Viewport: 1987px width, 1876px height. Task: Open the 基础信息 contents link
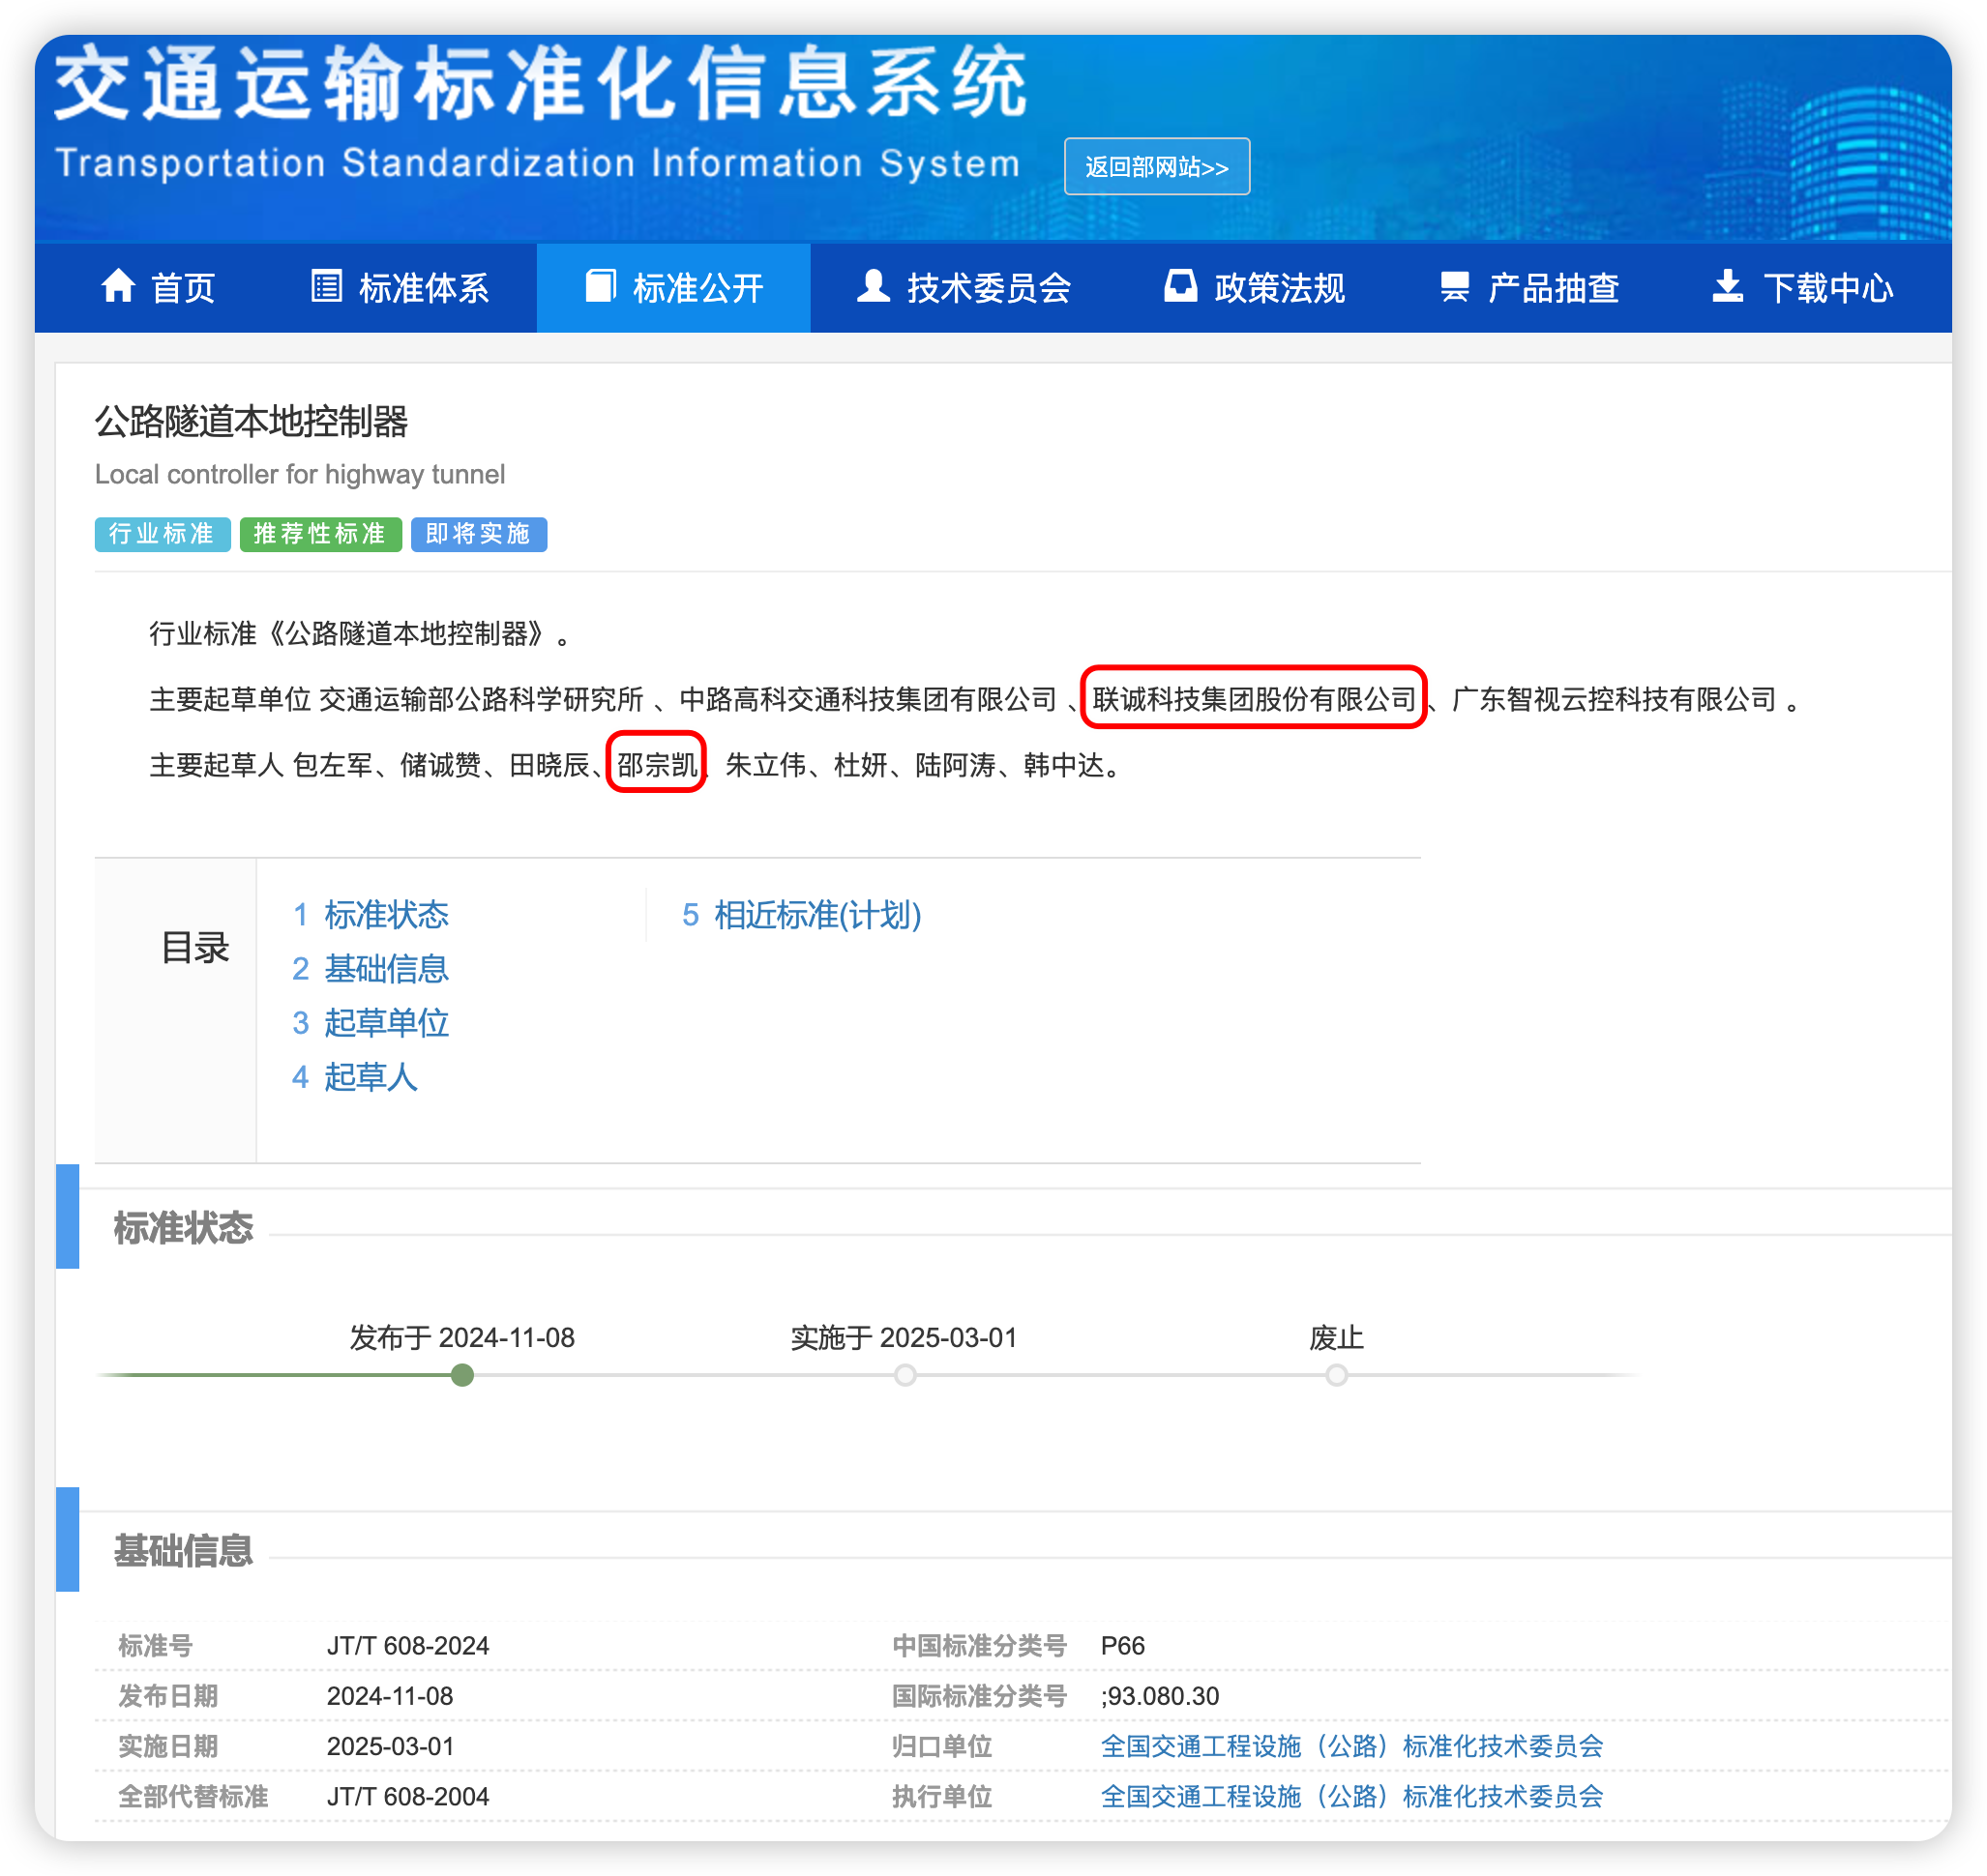385,969
